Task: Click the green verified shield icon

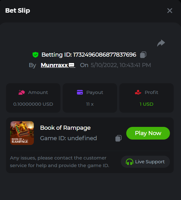Action: pyautogui.click(x=35, y=55)
